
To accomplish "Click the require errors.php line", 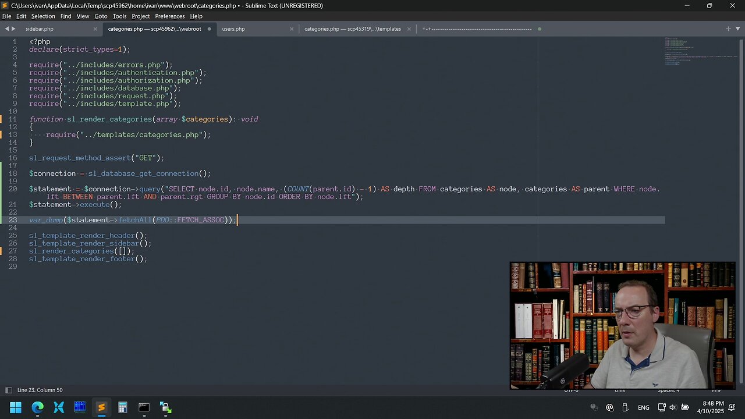I will 101,65.
